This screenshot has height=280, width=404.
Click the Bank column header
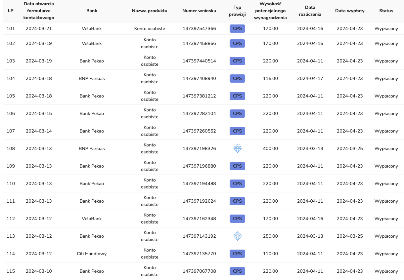pyautogui.click(x=92, y=11)
